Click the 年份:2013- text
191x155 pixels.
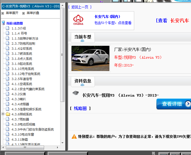[x=124, y=65]
